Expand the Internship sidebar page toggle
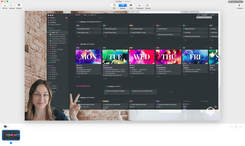245x146 pixels. pos(49,45)
